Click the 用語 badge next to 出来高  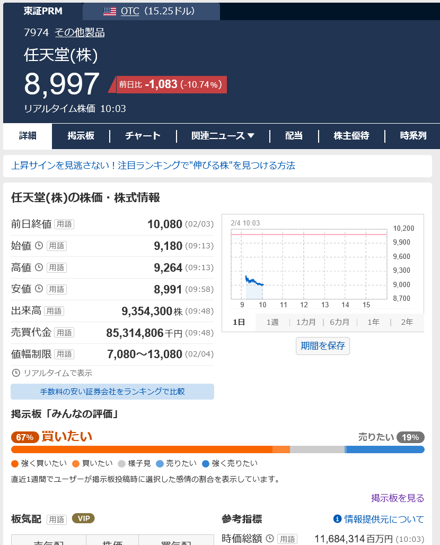54,311
